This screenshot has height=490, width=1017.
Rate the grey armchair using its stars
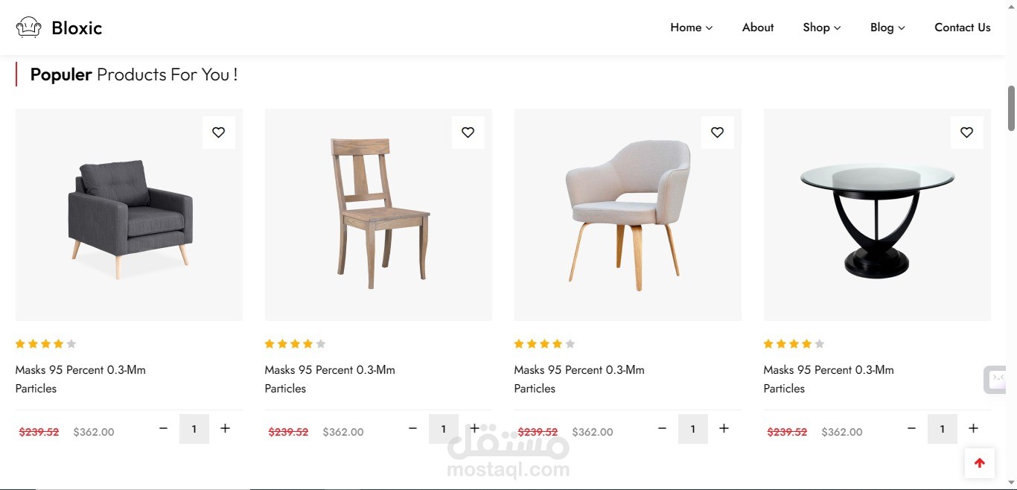click(46, 344)
